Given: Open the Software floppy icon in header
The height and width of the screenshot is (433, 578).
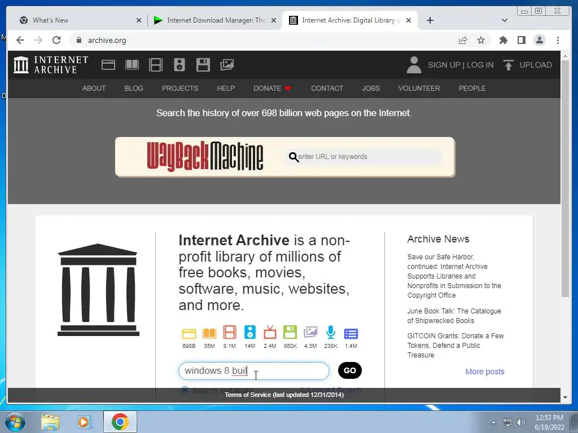Looking at the screenshot, I should [203, 65].
